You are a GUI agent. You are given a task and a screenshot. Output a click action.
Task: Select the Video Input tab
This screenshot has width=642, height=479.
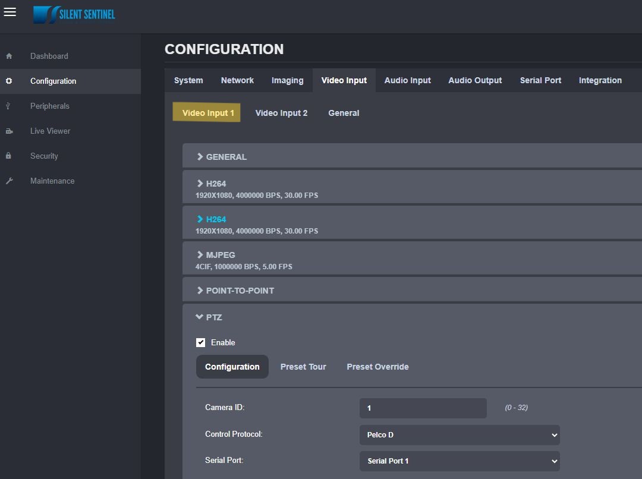[344, 80]
